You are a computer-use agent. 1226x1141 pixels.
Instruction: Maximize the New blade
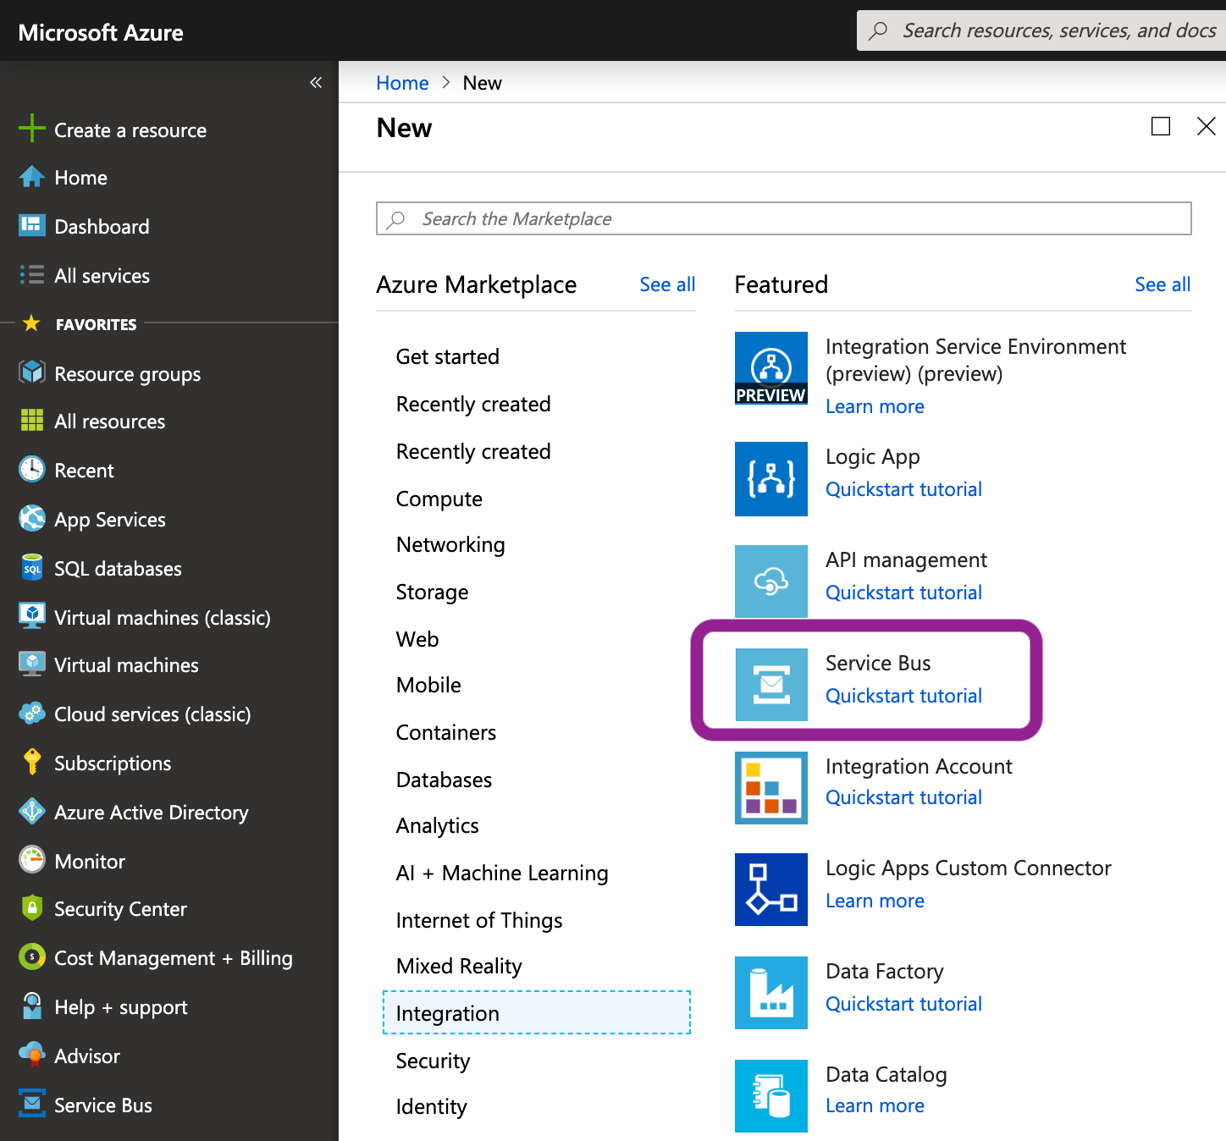coord(1161,126)
